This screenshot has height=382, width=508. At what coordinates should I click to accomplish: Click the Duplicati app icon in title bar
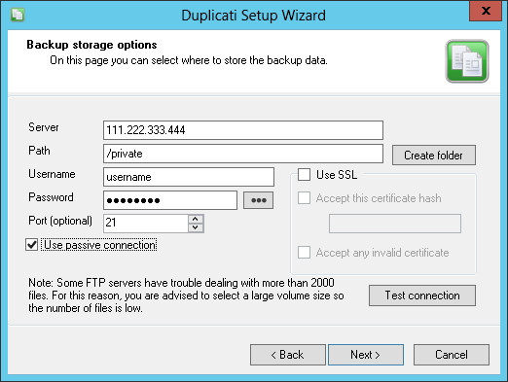click(18, 15)
